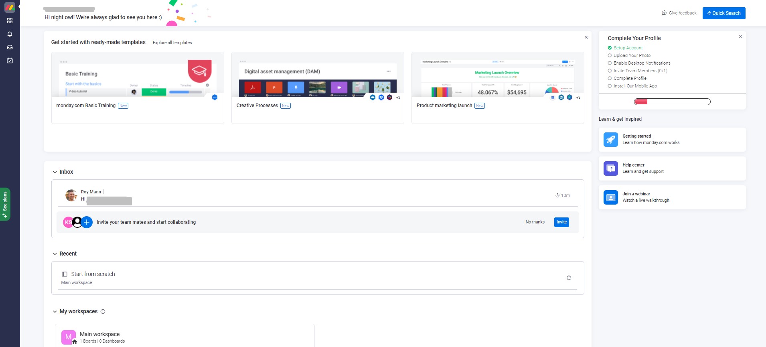The width and height of the screenshot is (766, 347).
Task: Open Roy Mann's avatar in inbox
Action: tap(71, 195)
